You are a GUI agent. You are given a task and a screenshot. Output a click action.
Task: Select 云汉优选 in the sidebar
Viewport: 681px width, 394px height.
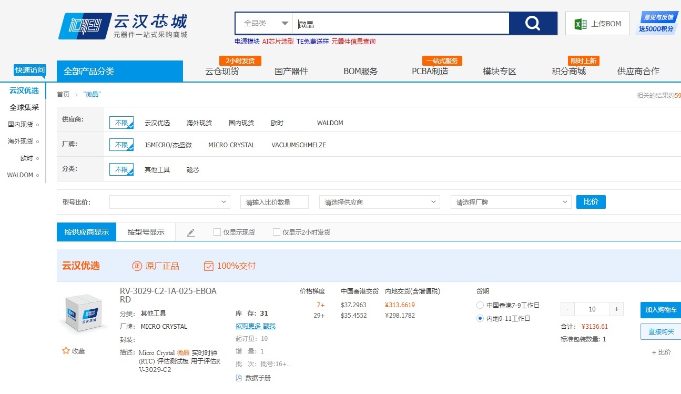click(24, 90)
